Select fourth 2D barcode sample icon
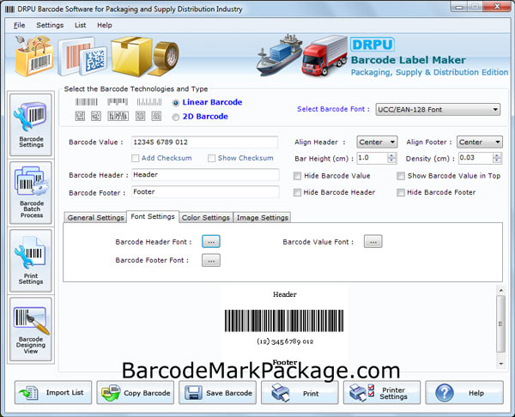The image size is (515, 417). point(141,116)
